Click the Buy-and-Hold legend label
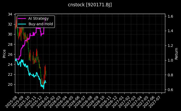This screenshot has height=111, width=181. (41, 24)
